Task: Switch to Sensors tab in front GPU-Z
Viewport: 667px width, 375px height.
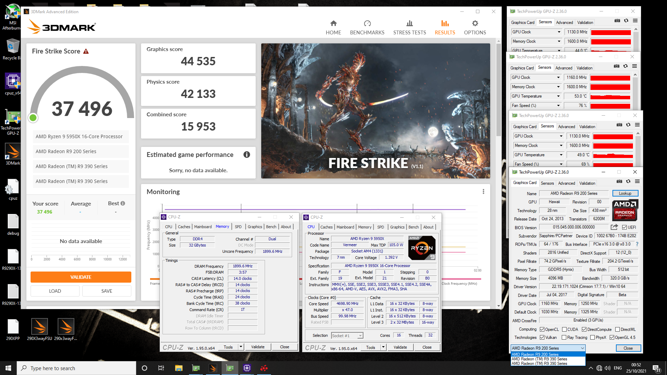Action: (547, 183)
